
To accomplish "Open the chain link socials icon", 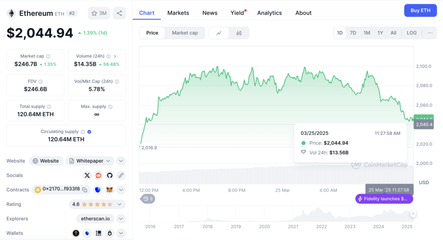I will pos(121,175).
